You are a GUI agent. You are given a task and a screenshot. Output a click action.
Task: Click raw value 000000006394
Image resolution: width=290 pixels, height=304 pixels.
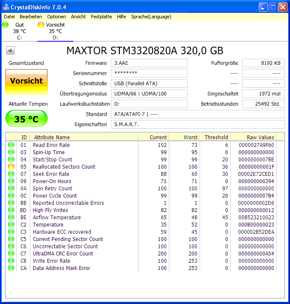[256, 181]
